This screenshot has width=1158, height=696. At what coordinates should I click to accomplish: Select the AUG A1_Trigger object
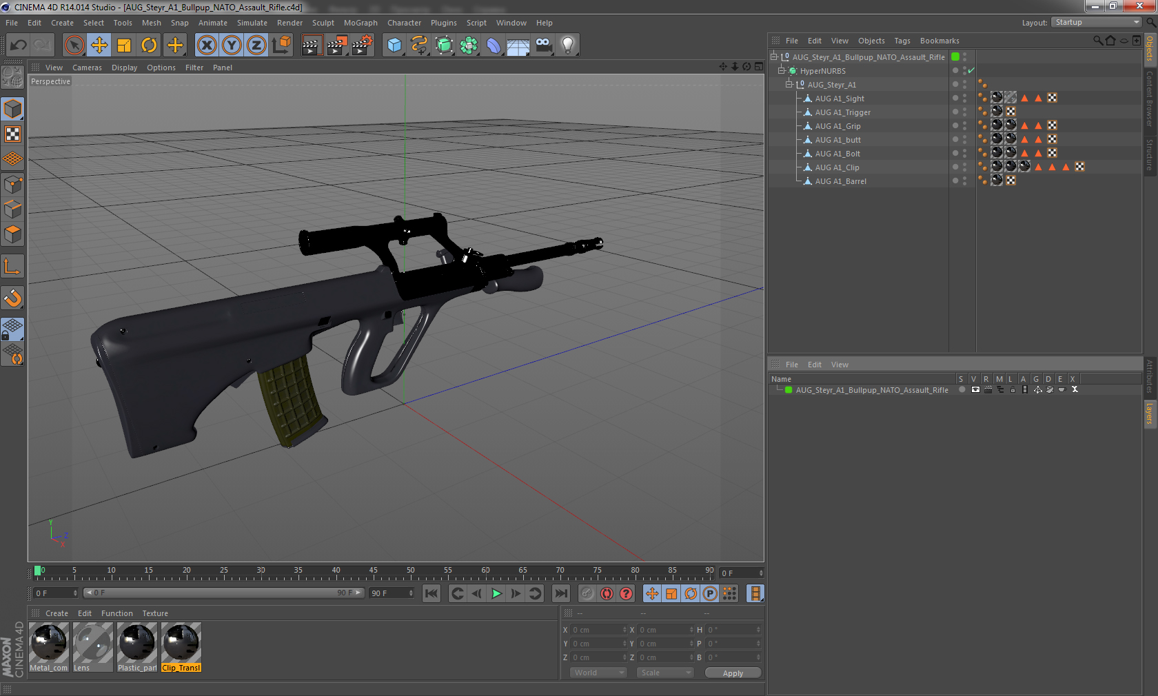tap(842, 112)
